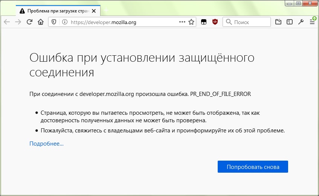Bookmark this page with star

pos(191,22)
